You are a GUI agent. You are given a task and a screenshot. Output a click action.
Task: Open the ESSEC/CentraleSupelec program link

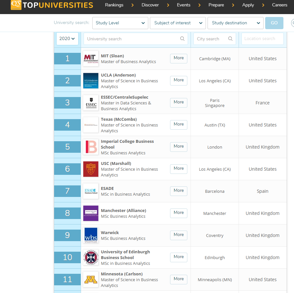[125, 97]
